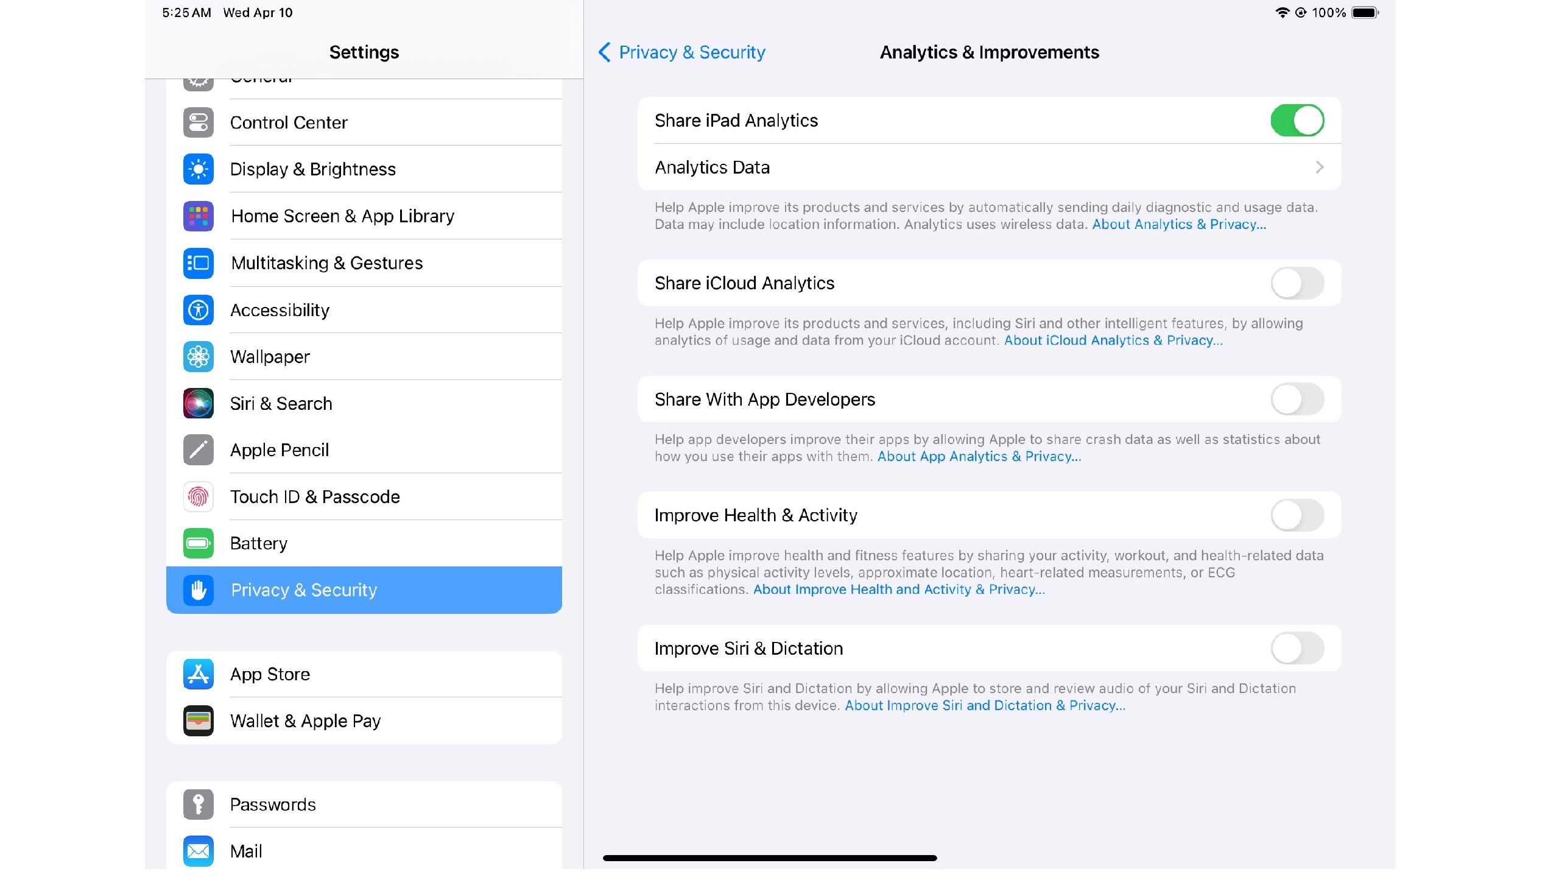Toggle the Share With App Developers switch
The width and height of the screenshot is (1559, 877).
point(1297,400)
